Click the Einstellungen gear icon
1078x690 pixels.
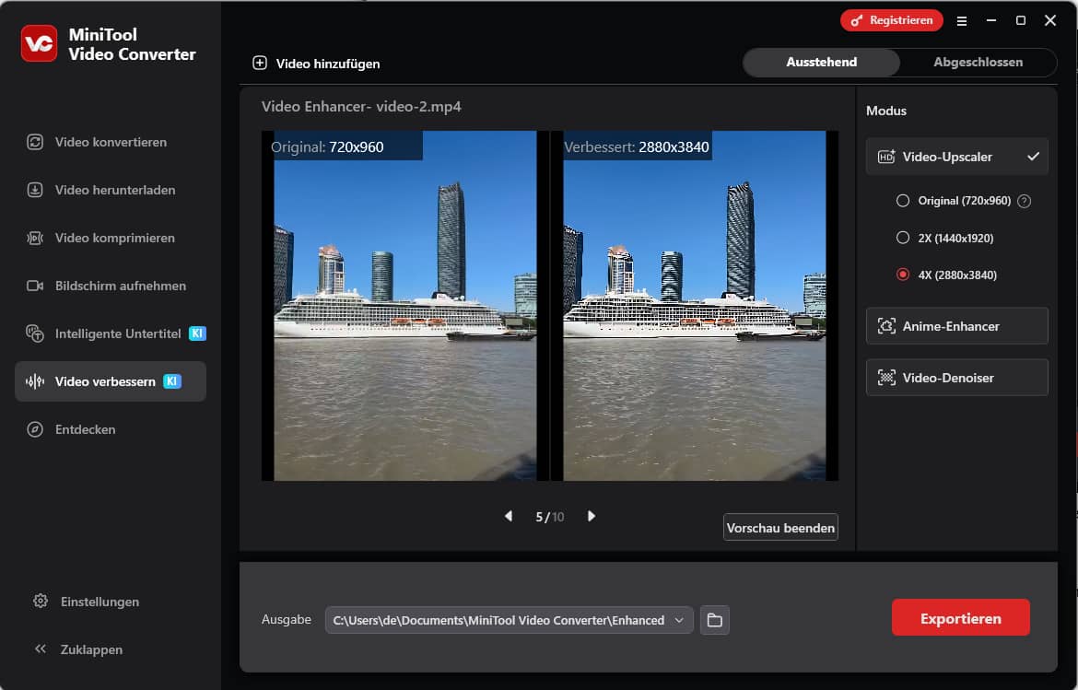pyautogui.click(x=41, y=602)
